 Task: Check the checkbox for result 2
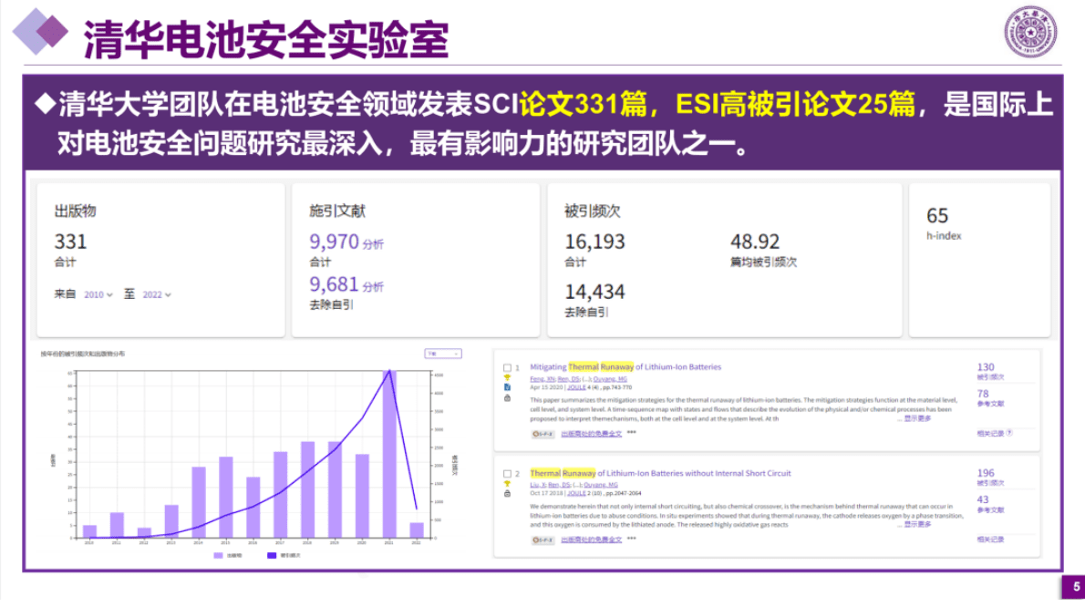pyautogui.click(x=507, y=474)
